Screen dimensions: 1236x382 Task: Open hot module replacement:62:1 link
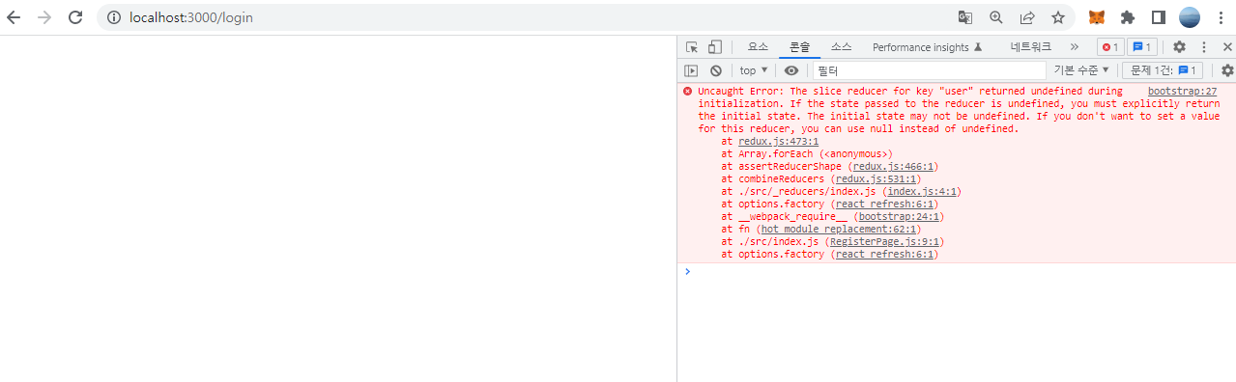(838, 229)
